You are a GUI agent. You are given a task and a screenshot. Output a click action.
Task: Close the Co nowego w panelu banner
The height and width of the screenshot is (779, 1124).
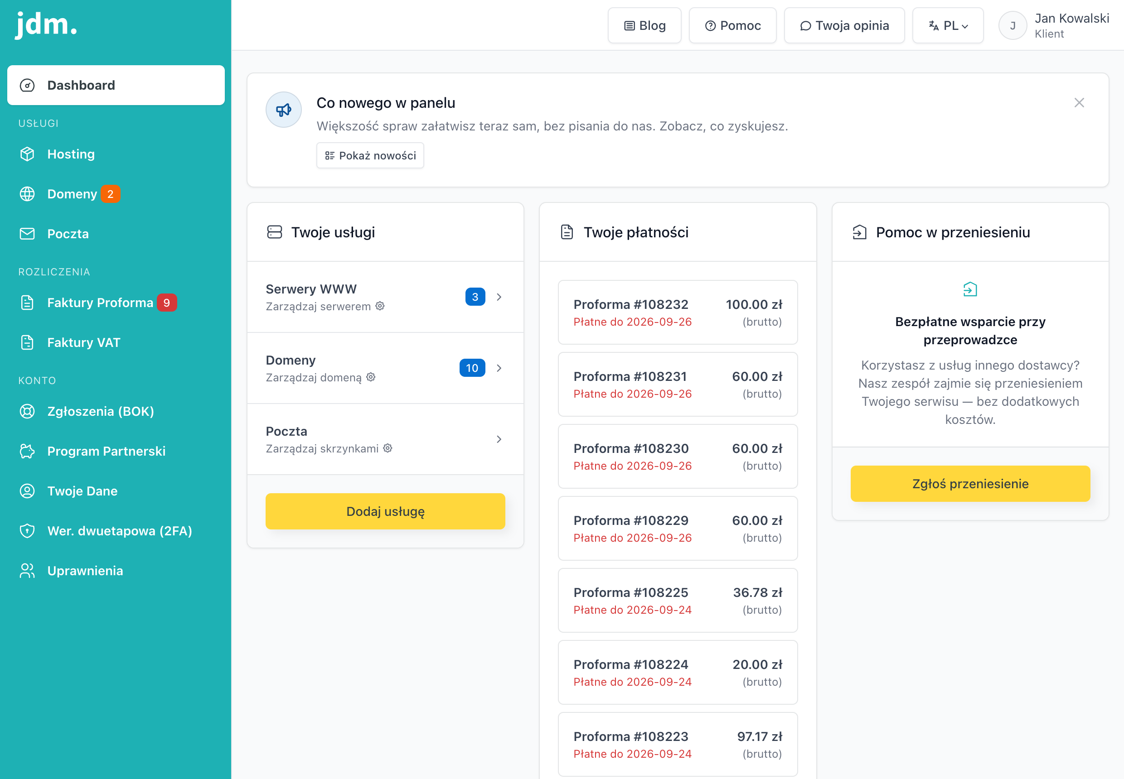[x=1079, y=102]
